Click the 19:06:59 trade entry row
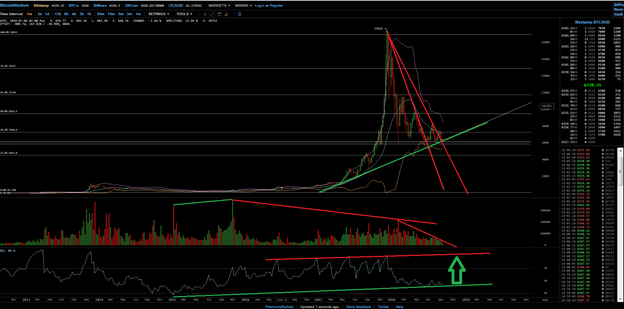 point(588,150)
